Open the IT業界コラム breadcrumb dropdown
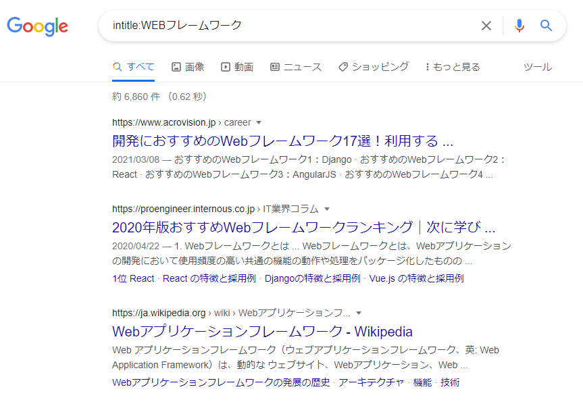The image size is (583, 404). point(327,209)
